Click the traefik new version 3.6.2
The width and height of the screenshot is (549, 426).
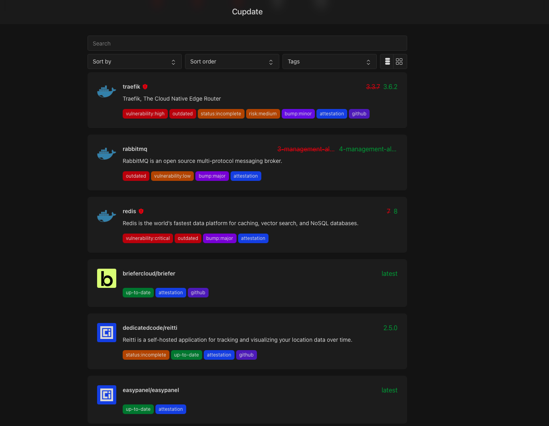tap(390, 87)
